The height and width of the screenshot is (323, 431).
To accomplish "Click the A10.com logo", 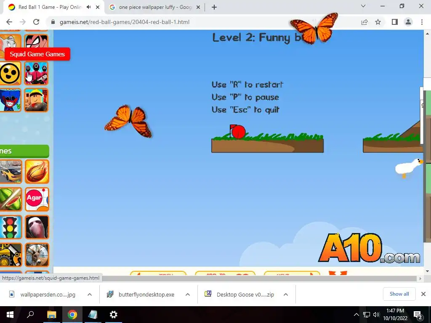I will (x=369, y=249).
